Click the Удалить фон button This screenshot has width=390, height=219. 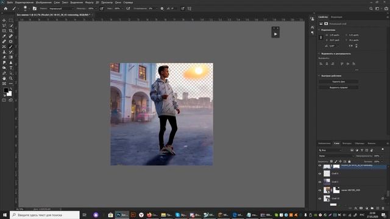point(339,82)
